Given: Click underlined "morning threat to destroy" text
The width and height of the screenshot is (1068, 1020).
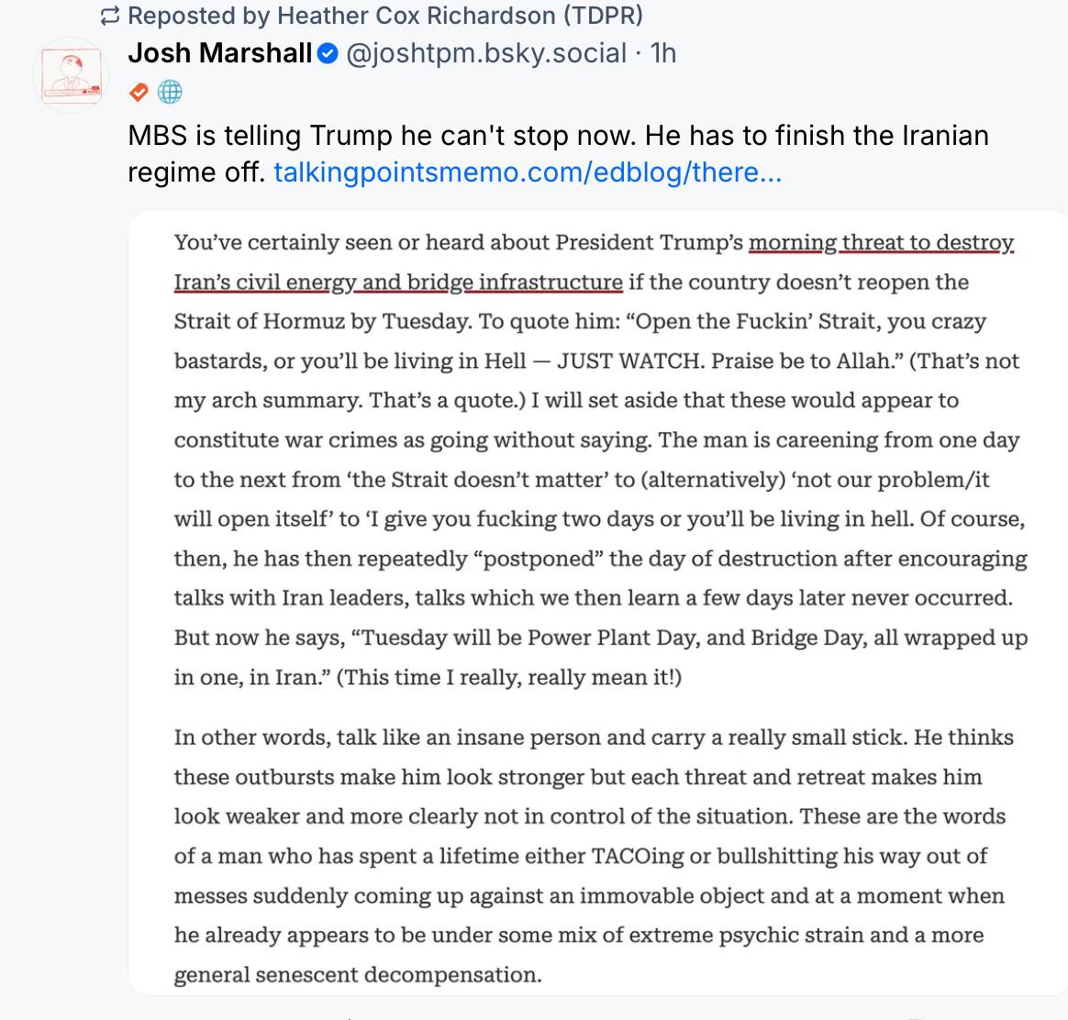Looking at the screenshot, I should [x=881, y=242].
